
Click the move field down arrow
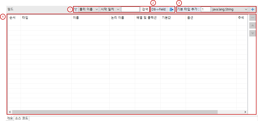point(252,33)
